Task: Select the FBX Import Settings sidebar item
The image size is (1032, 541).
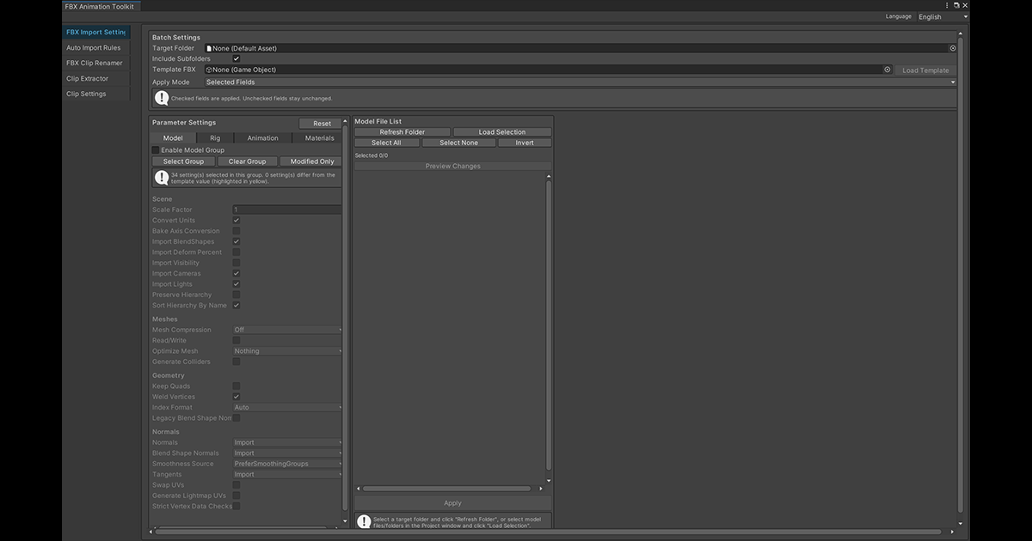Action: tap(96, 33)
